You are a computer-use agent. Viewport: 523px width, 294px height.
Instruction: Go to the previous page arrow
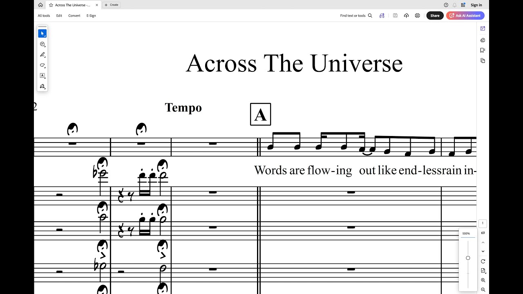click(483, 243)
